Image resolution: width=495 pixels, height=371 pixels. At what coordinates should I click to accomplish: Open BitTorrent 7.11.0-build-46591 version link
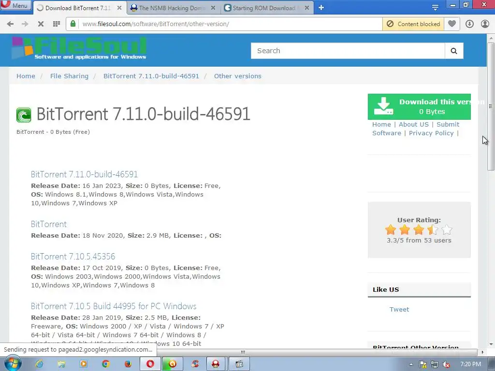tap(84, 174)
